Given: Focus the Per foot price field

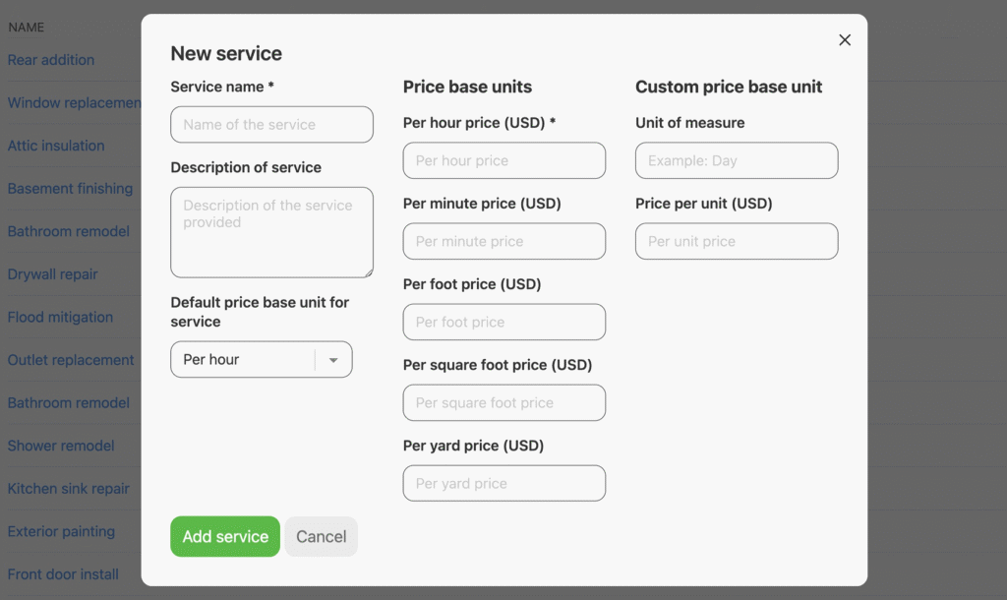Looking at the screenshot, I should [503, 322].
